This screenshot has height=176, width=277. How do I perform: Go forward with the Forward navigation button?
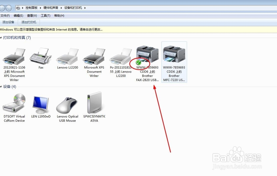(8, 8)
